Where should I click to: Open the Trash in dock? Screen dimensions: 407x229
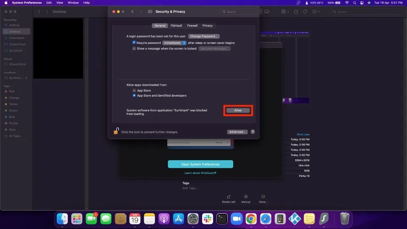(x=345, y=219)
